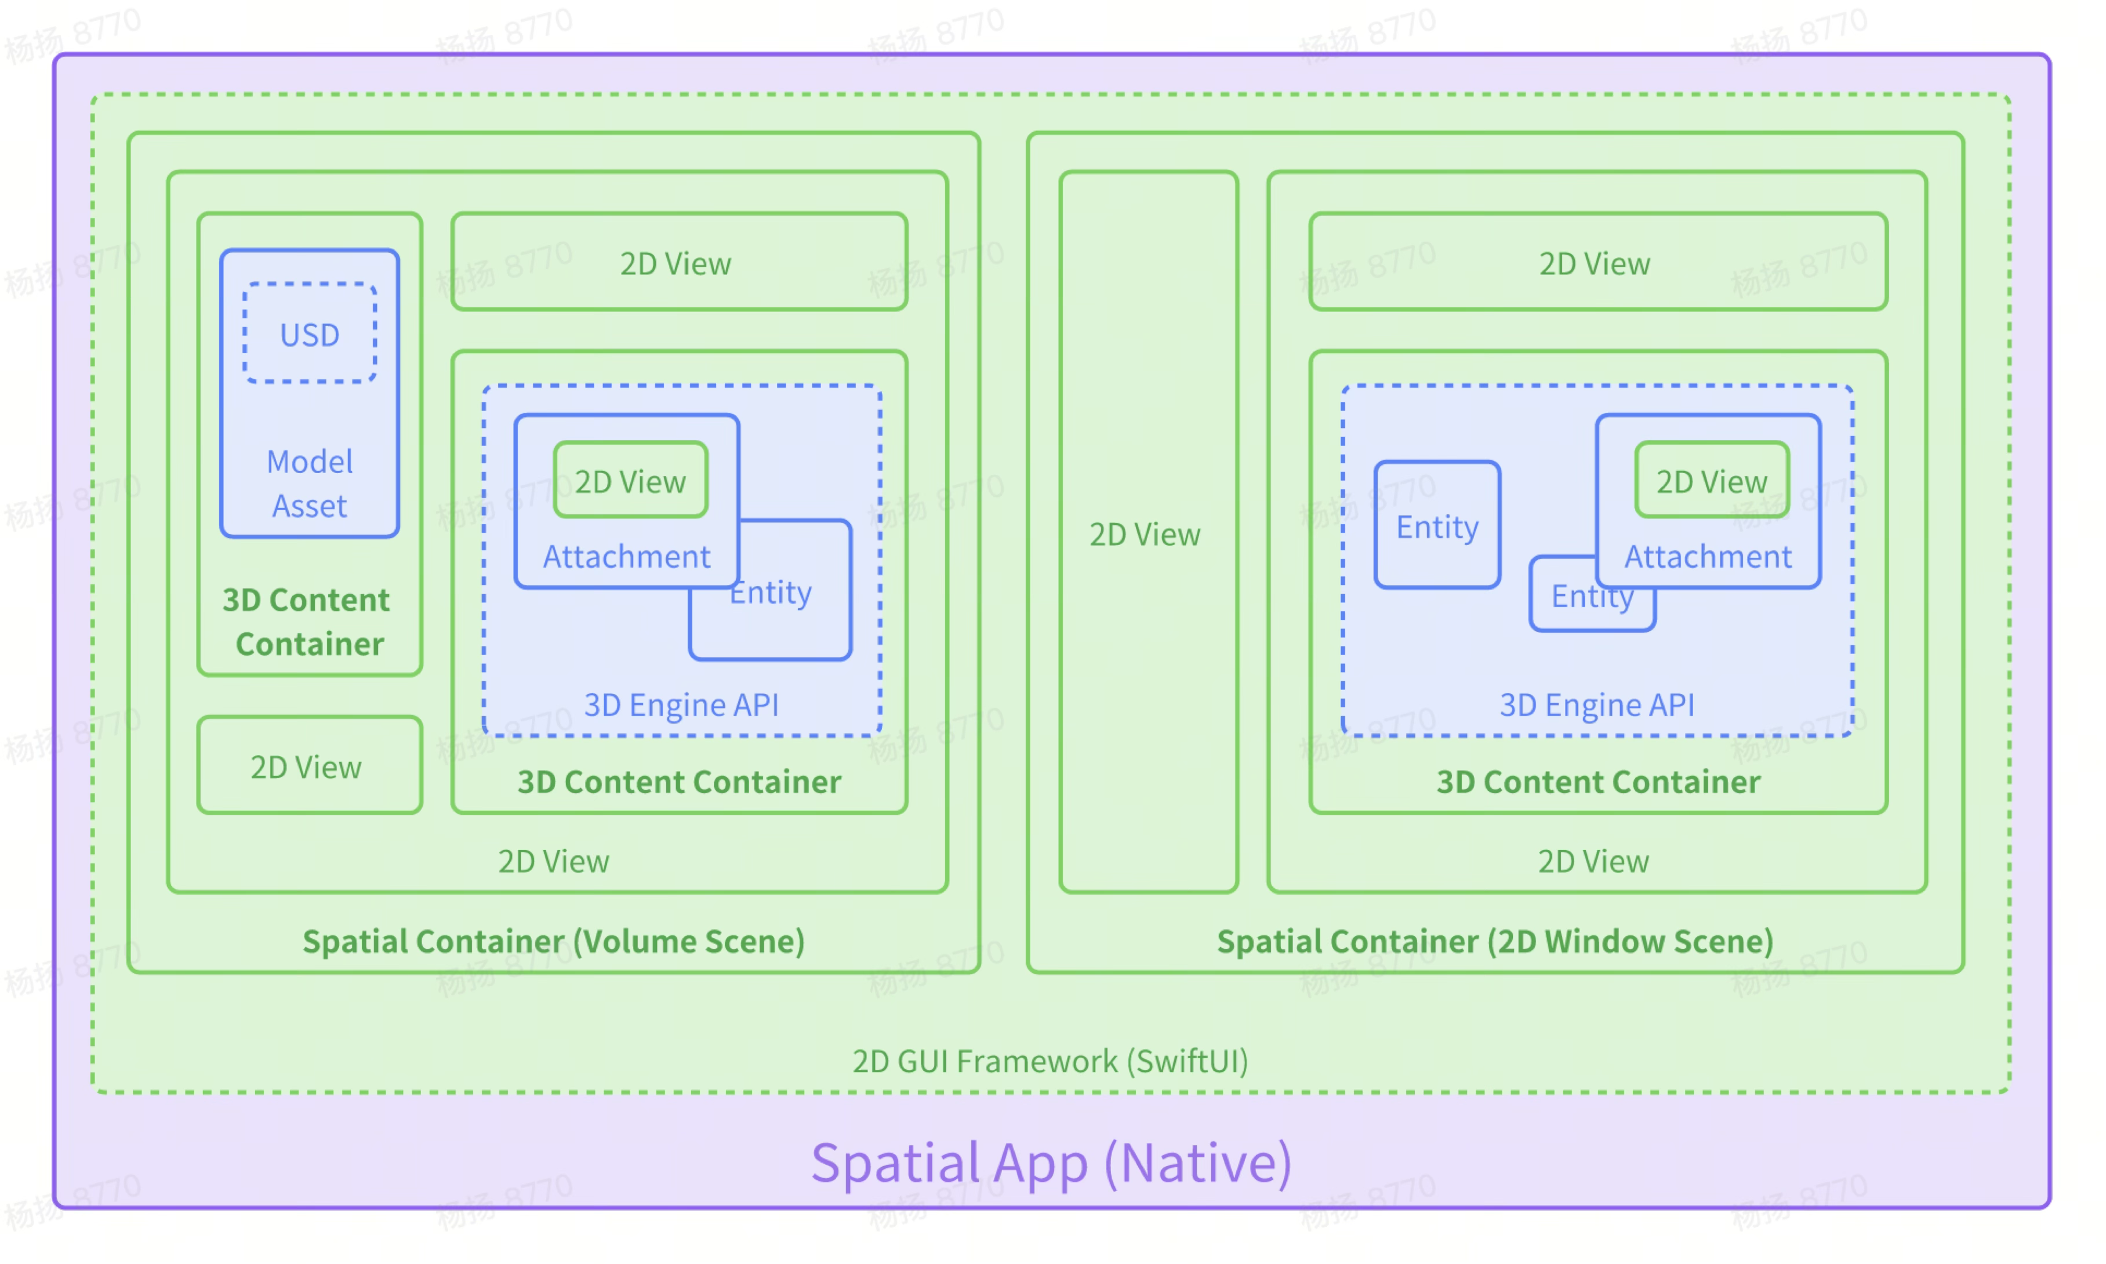This screenshot has height=1264, width=2106.
Task: Click the tall narrow 2D View column
Action: click(x=1146, y=534)
